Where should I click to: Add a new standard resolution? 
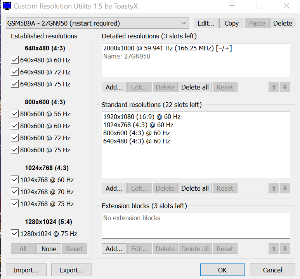click(114, 188)
